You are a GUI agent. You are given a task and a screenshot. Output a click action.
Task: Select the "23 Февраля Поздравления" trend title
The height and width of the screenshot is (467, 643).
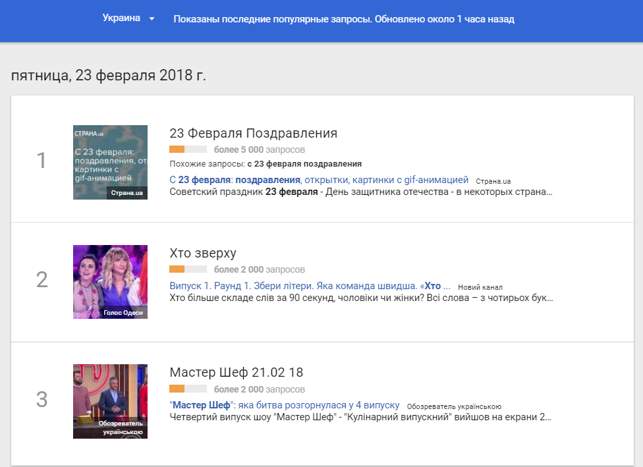click(x=253, y=133)
